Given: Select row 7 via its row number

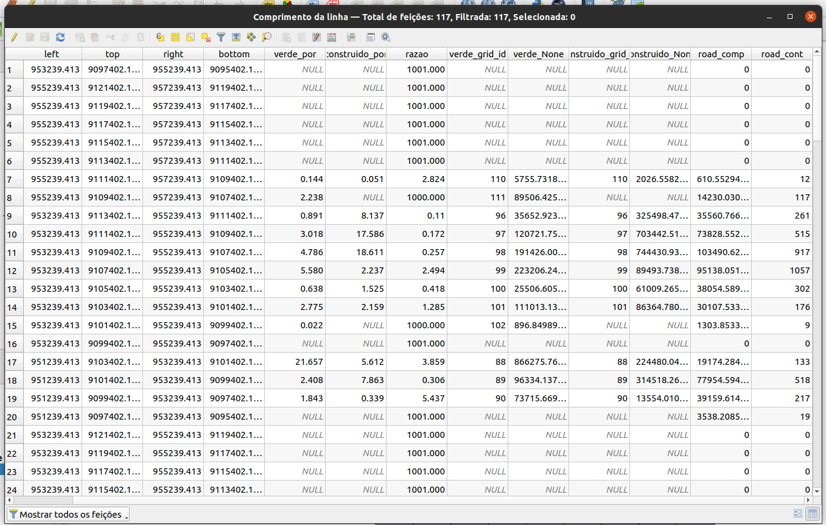Looking at the screenshot, I should tap(13, 179).
